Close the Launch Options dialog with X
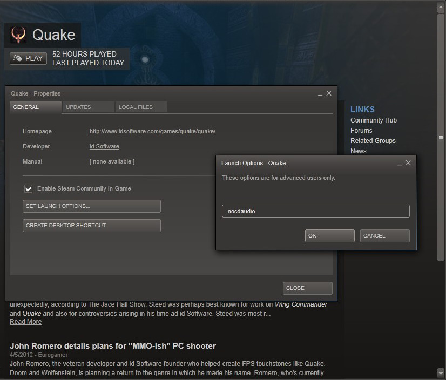 click(408, 163)
